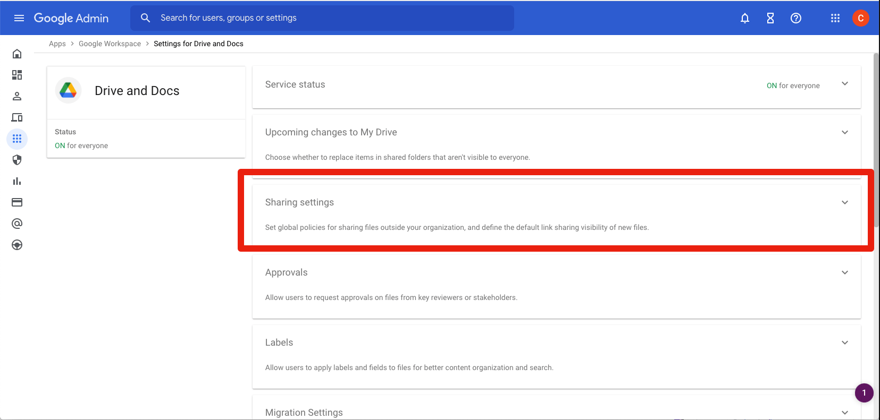
Task: Open the hourglass tasks icon
Action: [770, 18]
